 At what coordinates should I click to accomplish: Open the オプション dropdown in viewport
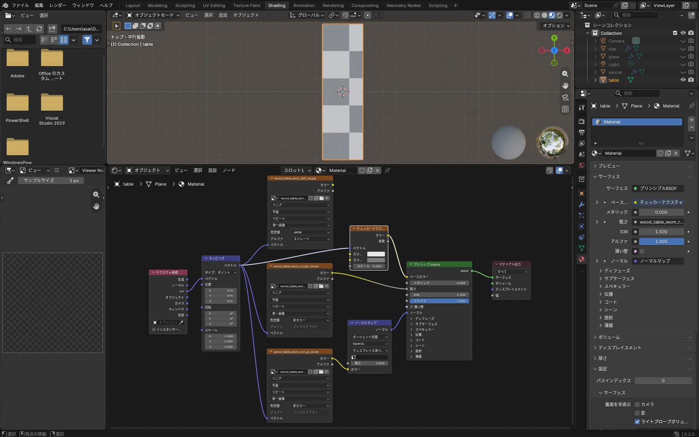556,26
